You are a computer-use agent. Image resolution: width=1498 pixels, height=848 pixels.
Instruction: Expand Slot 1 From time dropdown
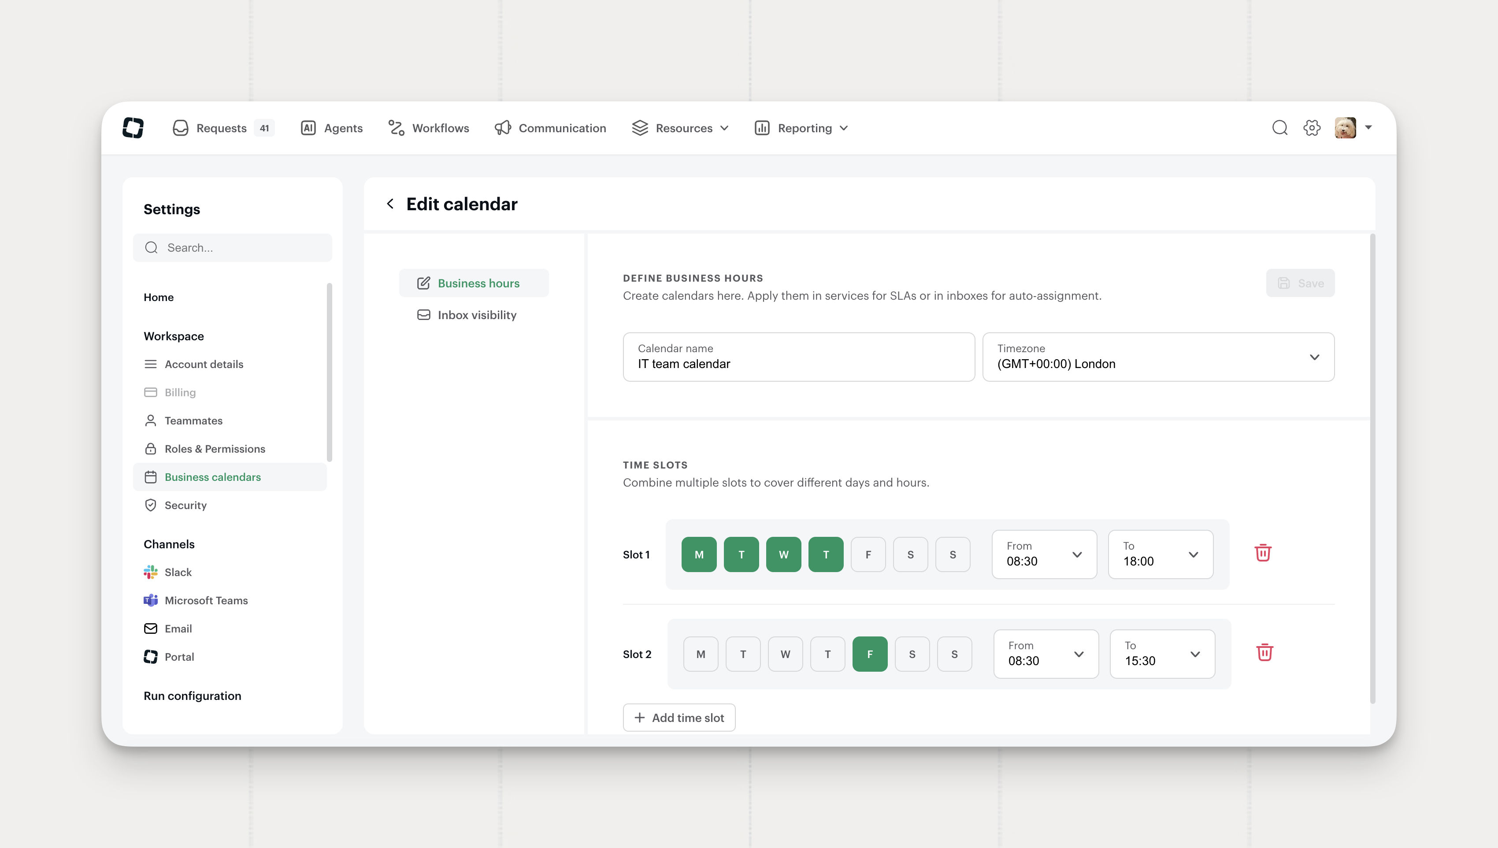(1044, 554)
